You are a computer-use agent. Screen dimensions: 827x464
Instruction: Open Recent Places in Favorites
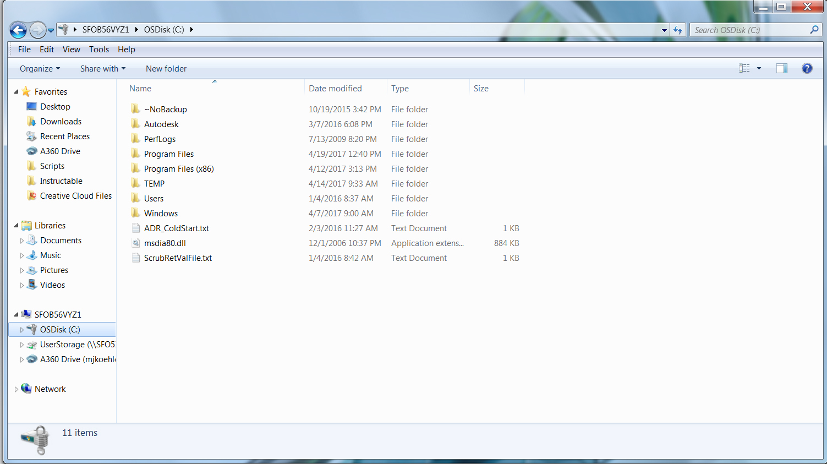[65, 137]
